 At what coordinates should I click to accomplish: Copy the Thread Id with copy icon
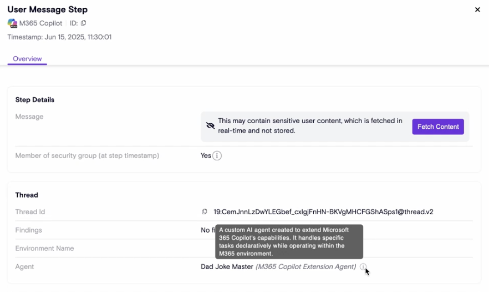coord(205,212)
